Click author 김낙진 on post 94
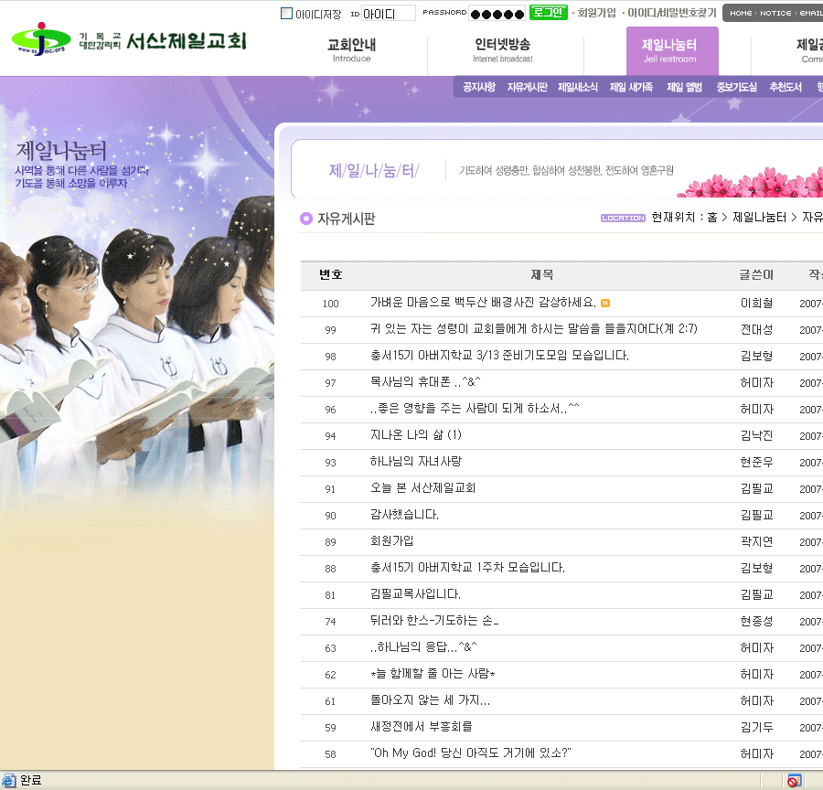 (756, 435)
